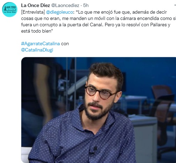Click the line starting 'fuera un corrupto'
The width and height of the screenshot is (176, 163).
point(96,25)
